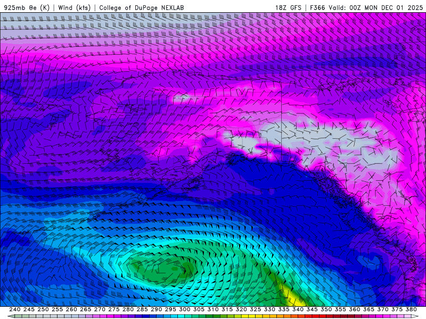Select the 265 value on the color scale
Viewport: 426px width, 319px height.
pyautogui.click(x=86, y=309)
